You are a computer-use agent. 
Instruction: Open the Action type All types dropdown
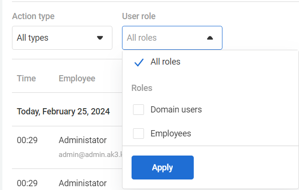click(x=62, y=38)
